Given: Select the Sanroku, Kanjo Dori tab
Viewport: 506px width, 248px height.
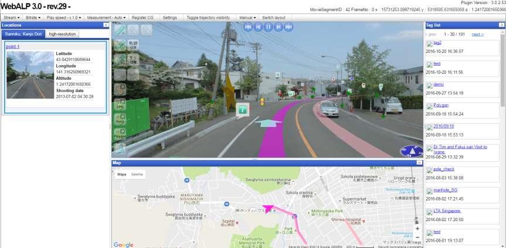Looking at the screenshot, I should pos(23,34).
